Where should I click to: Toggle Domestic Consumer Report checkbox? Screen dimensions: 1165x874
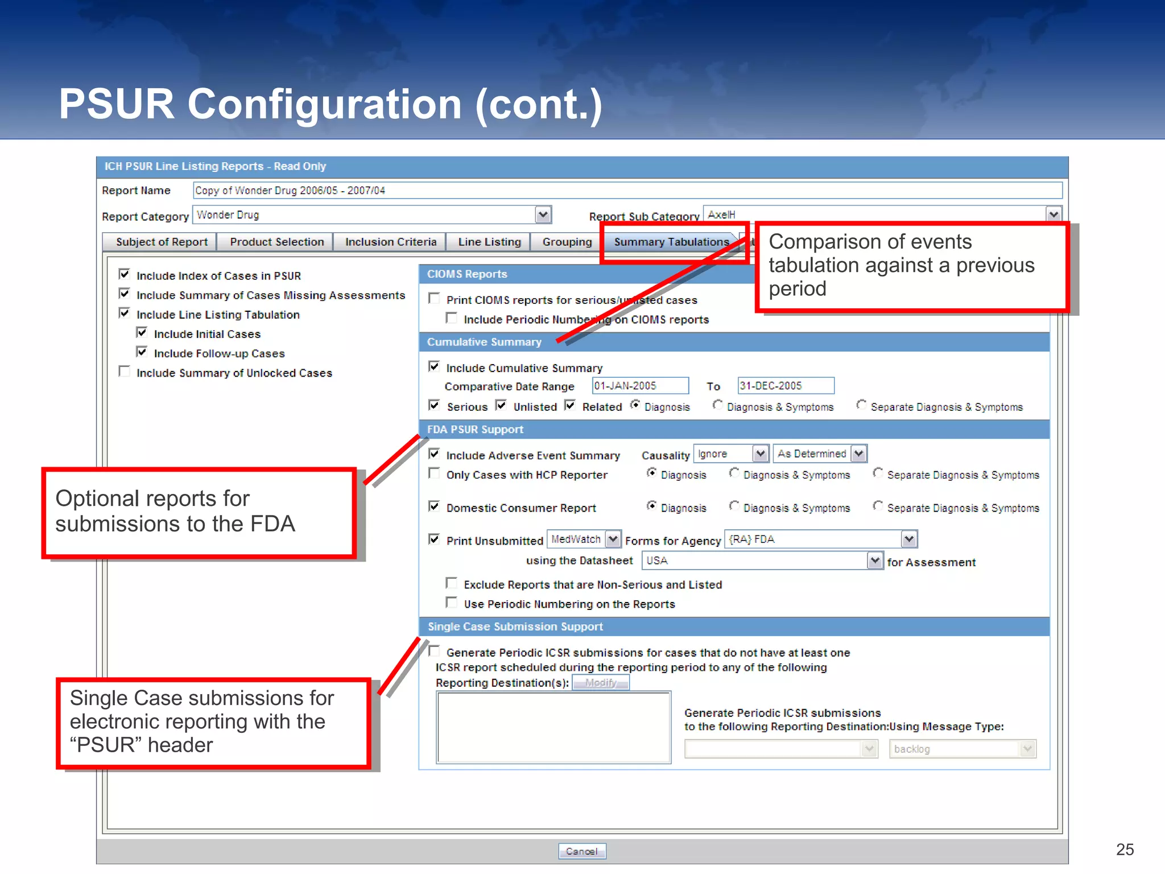(434, 506)
